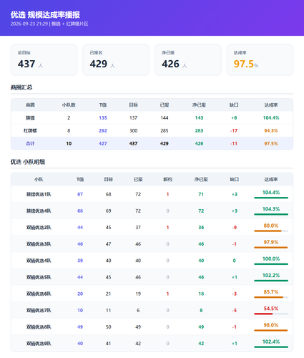304x358 pixels.
Task: Select team 双楠优选9队
Action: coord(39,344)
